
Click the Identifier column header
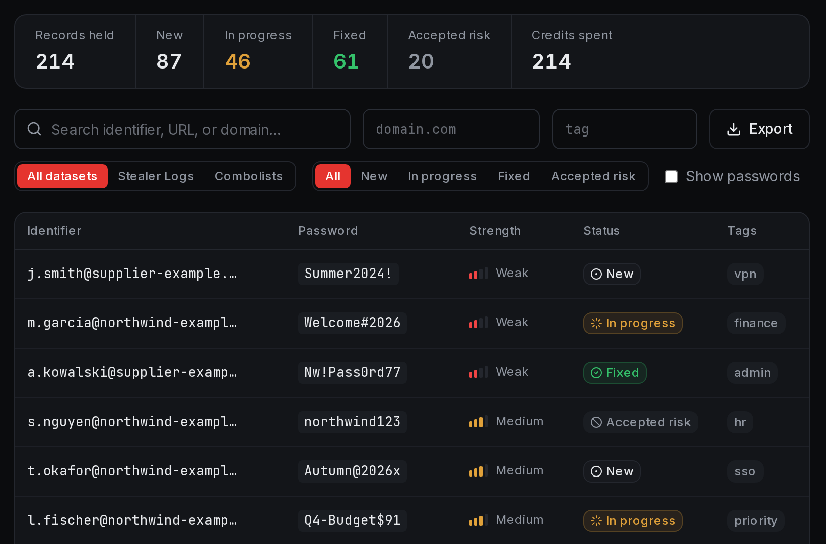click(x=54, y=231)
